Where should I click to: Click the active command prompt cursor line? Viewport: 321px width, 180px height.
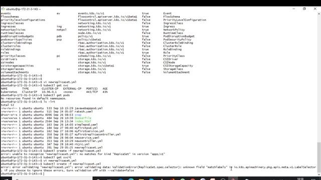pos(22,173)
